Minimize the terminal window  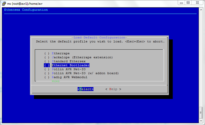click(x=181, y=3)
